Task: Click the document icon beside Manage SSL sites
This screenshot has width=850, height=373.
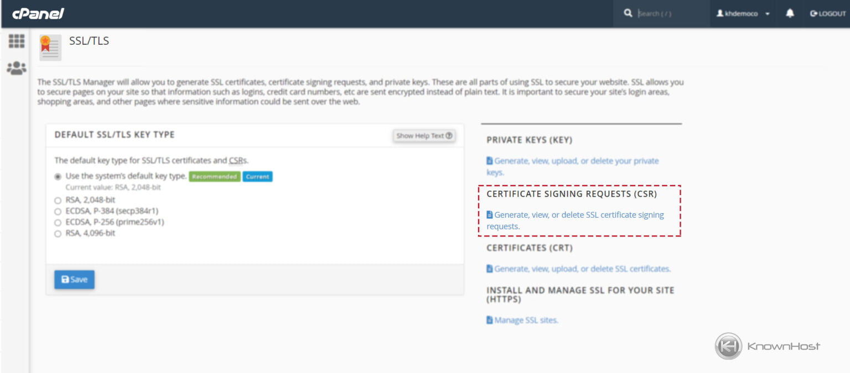Action: (489, 319)
